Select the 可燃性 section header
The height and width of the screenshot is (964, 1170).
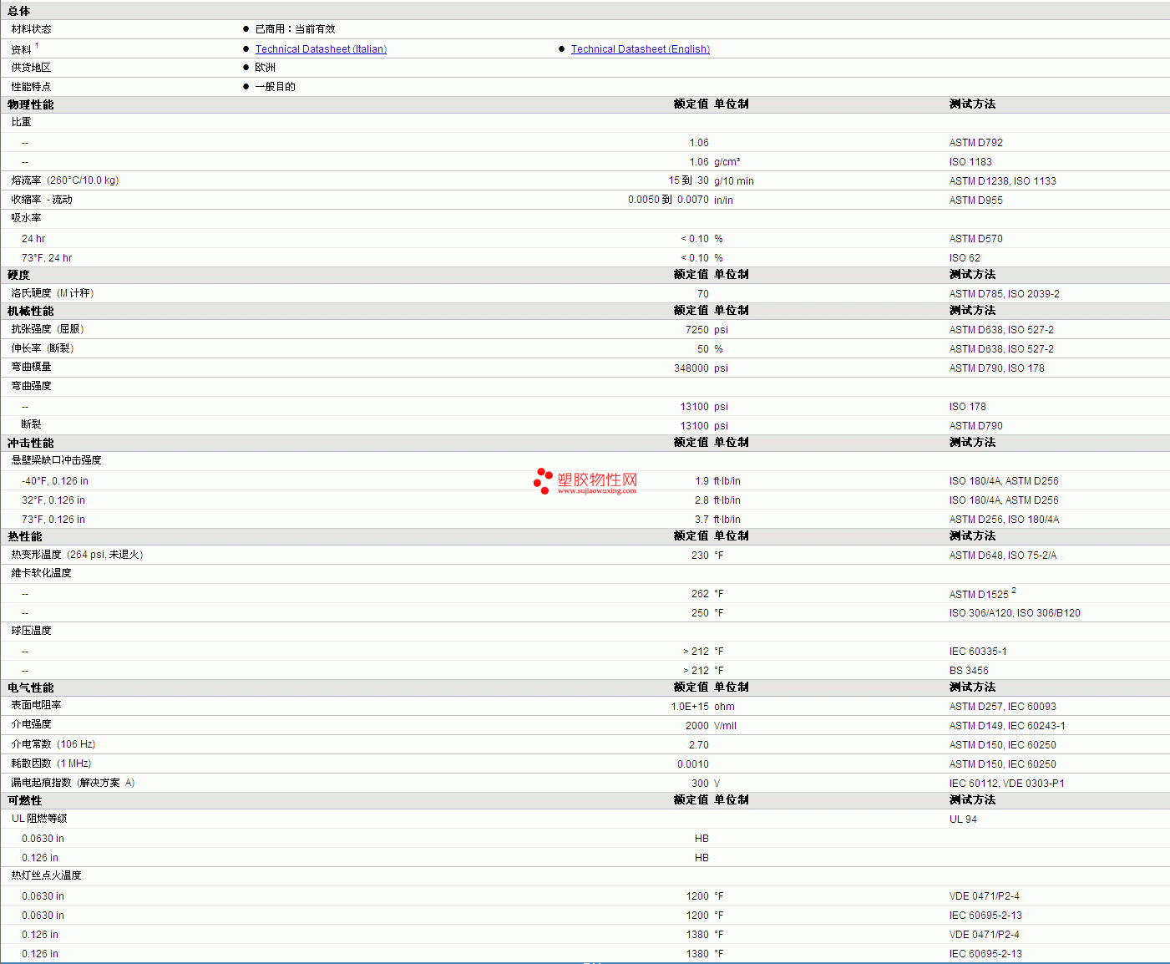25,800
